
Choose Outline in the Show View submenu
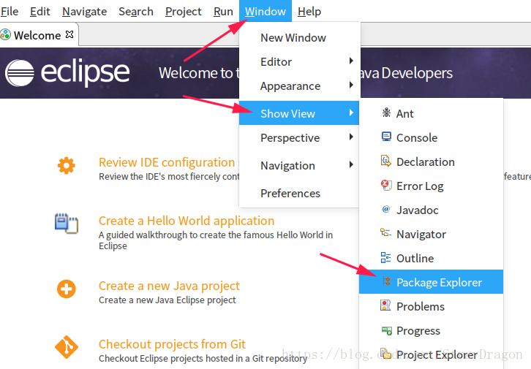click(431, 258)
